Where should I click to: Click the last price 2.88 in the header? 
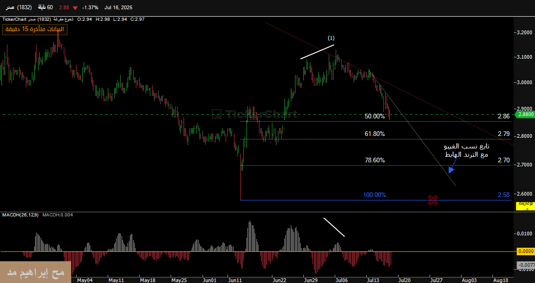point(64,7)
